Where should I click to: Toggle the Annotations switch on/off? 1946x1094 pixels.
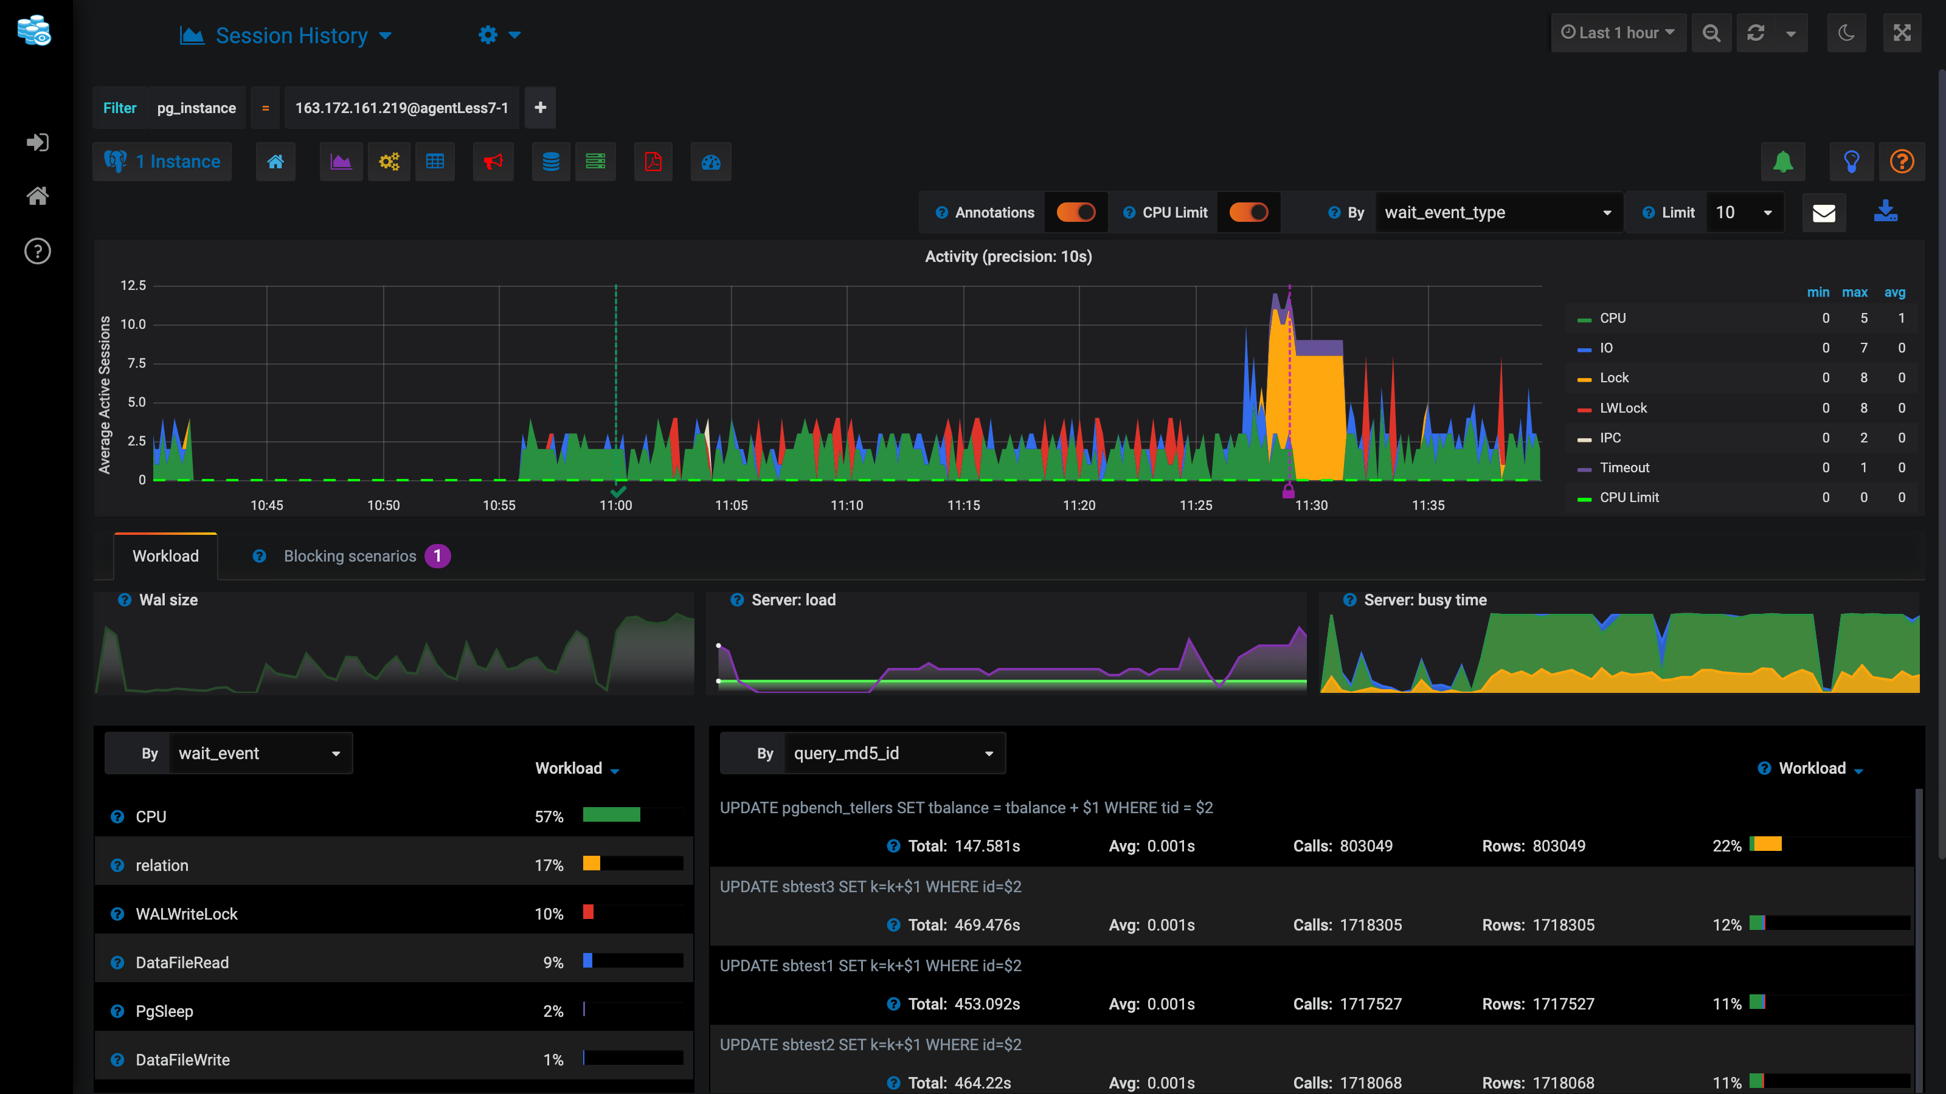click(1076, 212)
